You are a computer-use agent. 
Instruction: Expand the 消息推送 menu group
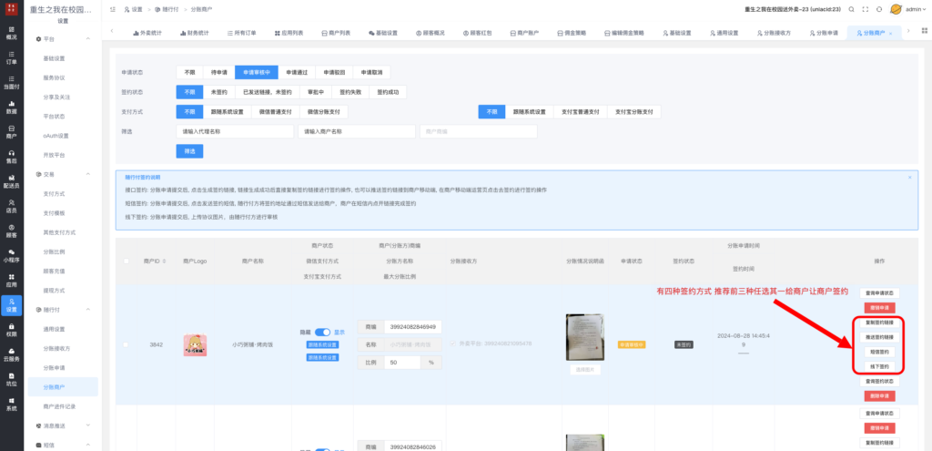click(x=88, y=425)
